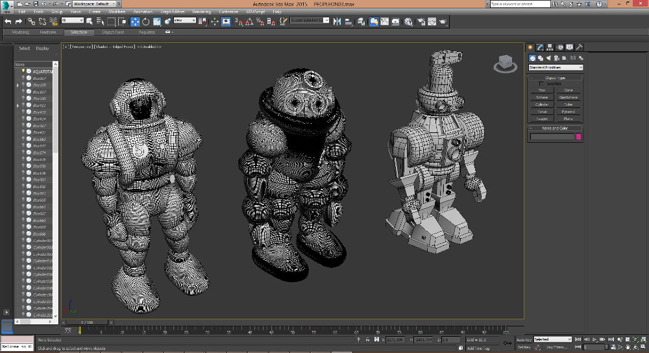Image resolution: width=649 pixels, height=353 pixels.
Task: Open the Utilities hammer panel tab
Action: point(579,47)
